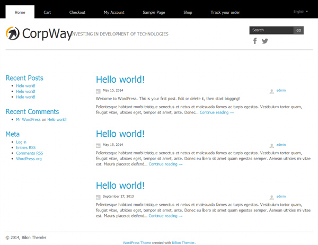318x245 pixels.
Task: Open the Facebook social icon
Action: click(x=255, y=41)
